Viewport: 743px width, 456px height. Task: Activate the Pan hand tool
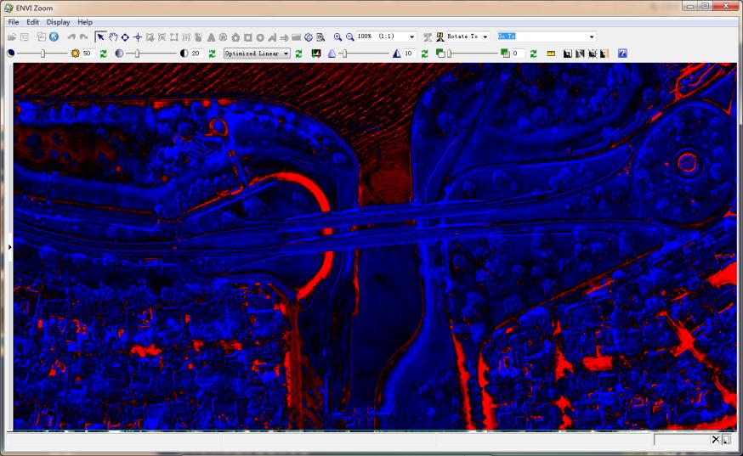(112, 37)
